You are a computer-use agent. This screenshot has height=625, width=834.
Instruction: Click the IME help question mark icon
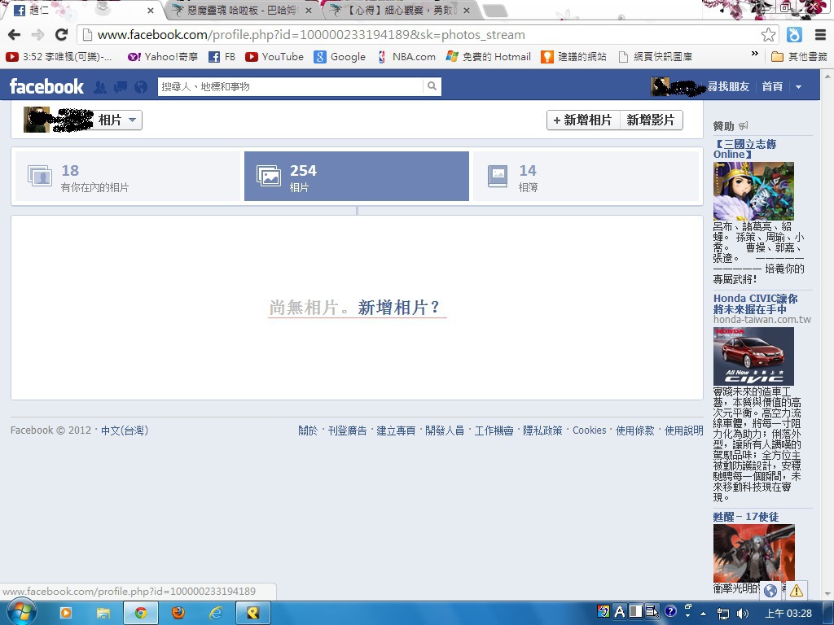click(670, 611)
